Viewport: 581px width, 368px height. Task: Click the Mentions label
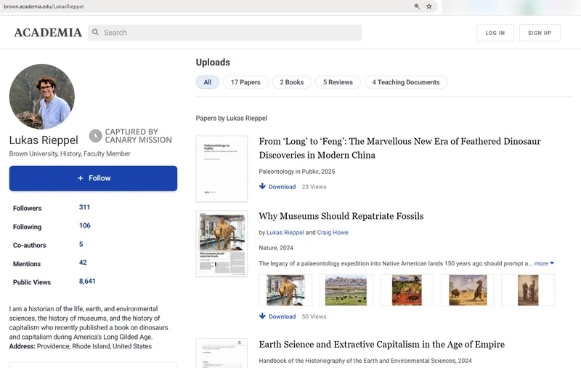[27, 264]
